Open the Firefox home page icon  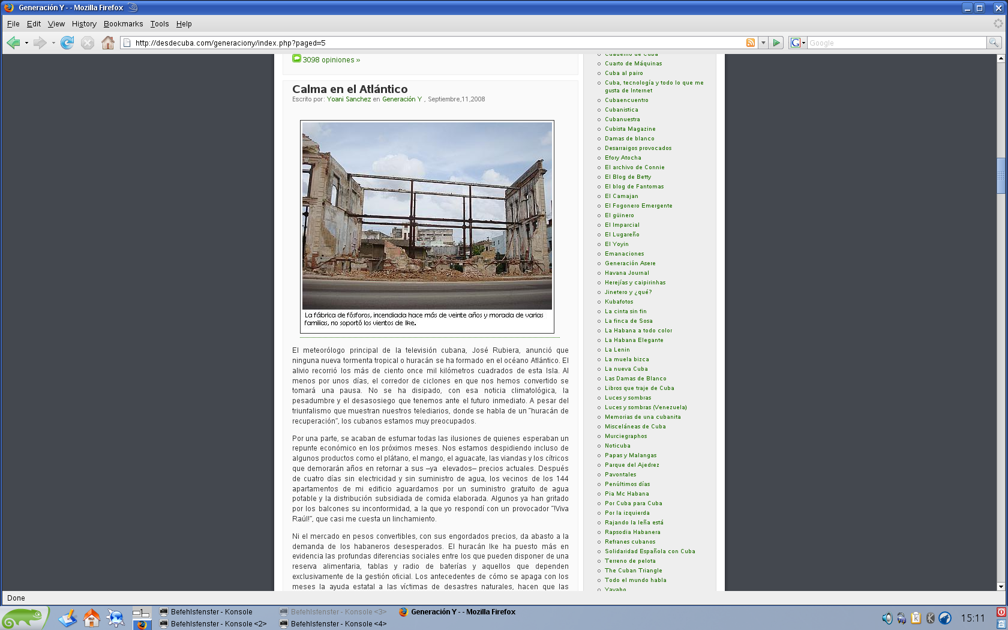click(x=108, y=43)
